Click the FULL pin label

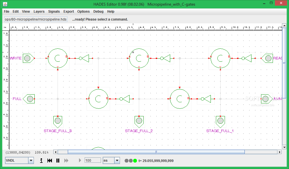(17, 99)
